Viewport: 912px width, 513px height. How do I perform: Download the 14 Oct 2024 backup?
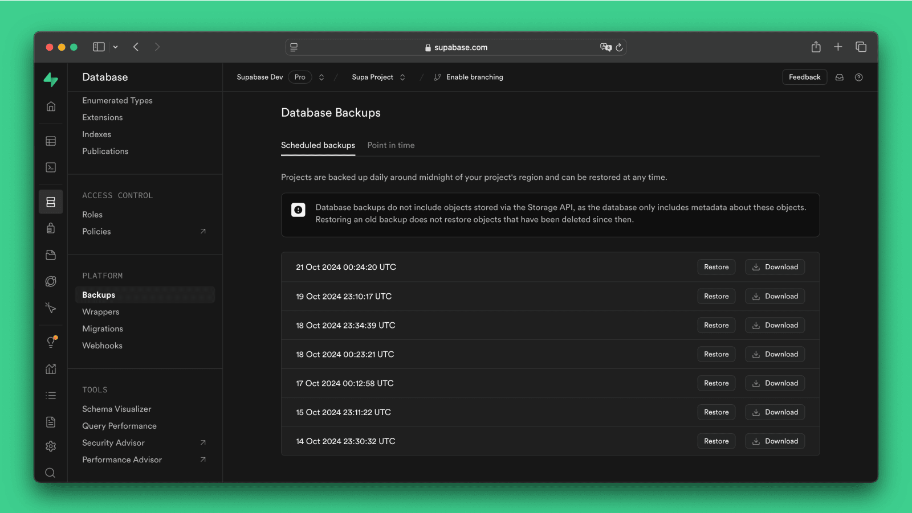pyautogui.click(x=775, y=441)
